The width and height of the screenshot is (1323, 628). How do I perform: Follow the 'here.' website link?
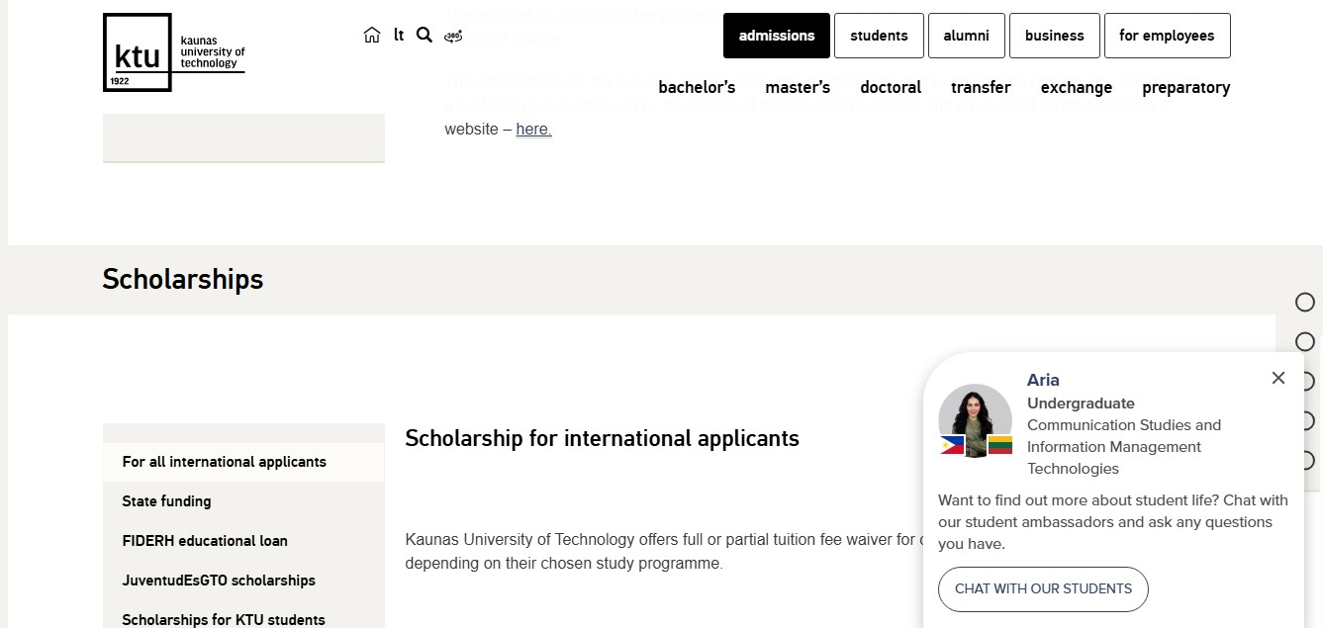533,129
